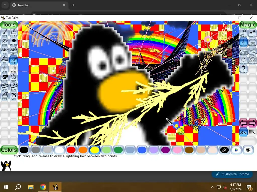
Task: Select the Tornado magic effect
Action: coord(243,69)
